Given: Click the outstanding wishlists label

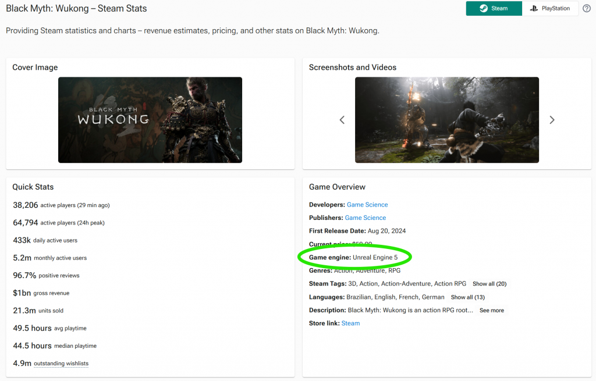Looking at the screenshot, I should click(x=61, y=364).
